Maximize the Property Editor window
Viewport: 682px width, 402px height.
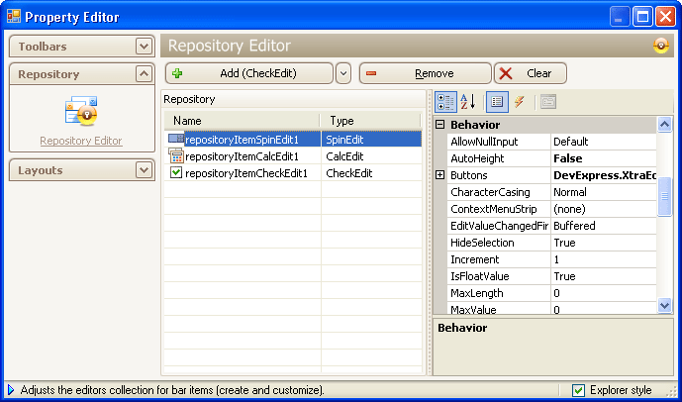pyautogui.click(x=642, y=17)
